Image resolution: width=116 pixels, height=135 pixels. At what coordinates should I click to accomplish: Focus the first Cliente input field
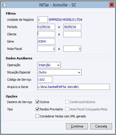46,34
